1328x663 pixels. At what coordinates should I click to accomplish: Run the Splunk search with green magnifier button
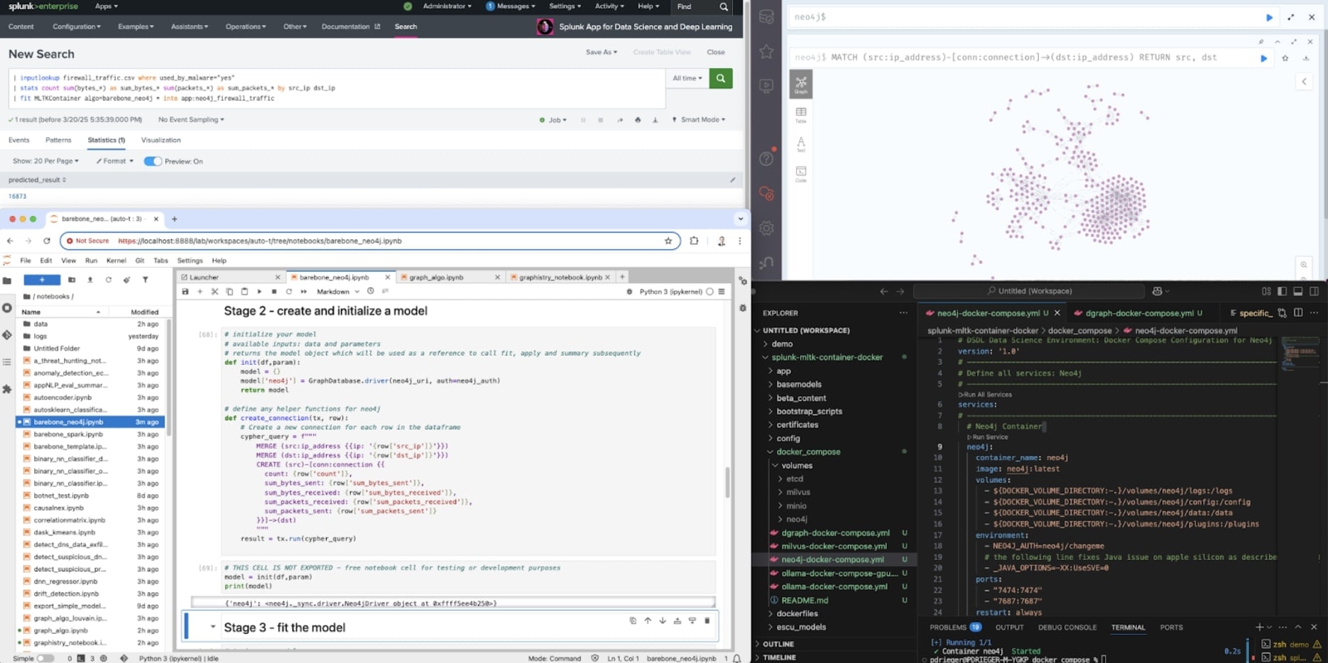(721, 78)
